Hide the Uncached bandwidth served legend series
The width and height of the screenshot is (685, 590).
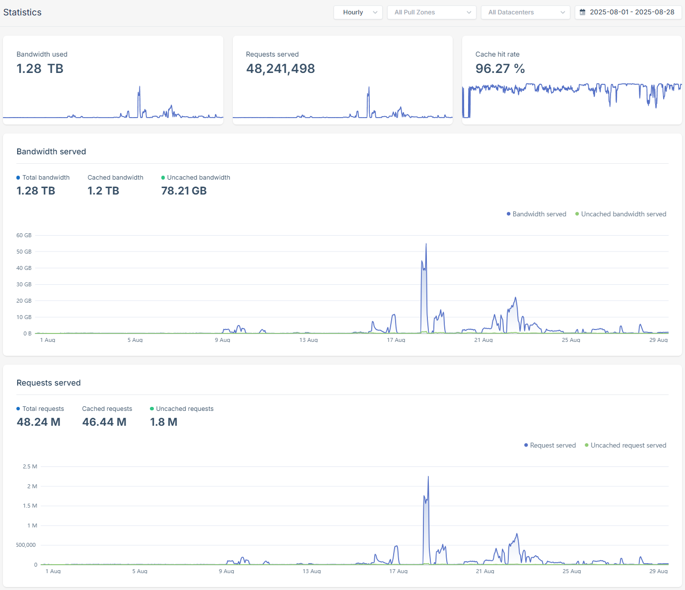pyautogui.click(x=620, y=214)
